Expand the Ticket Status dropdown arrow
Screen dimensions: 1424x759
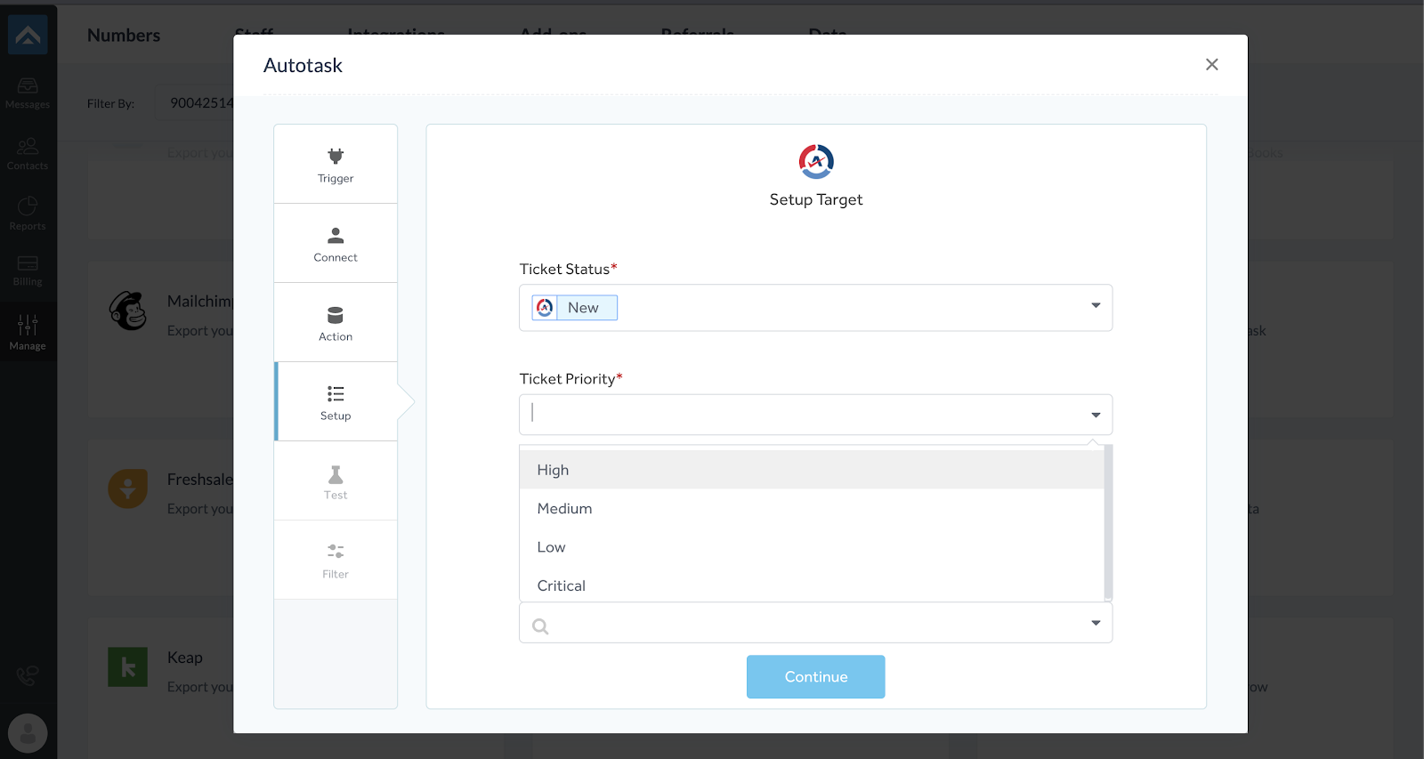tap(1096, 305)
